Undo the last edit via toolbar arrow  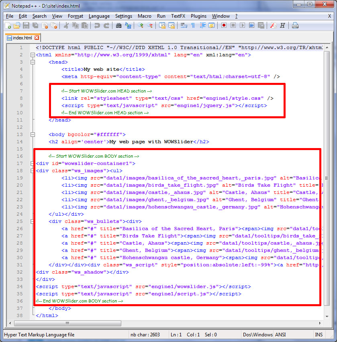tap(97, 25)
